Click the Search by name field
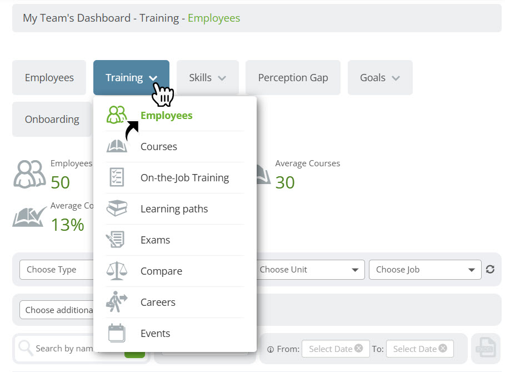505x372 pixels. (x=64, y=349)
